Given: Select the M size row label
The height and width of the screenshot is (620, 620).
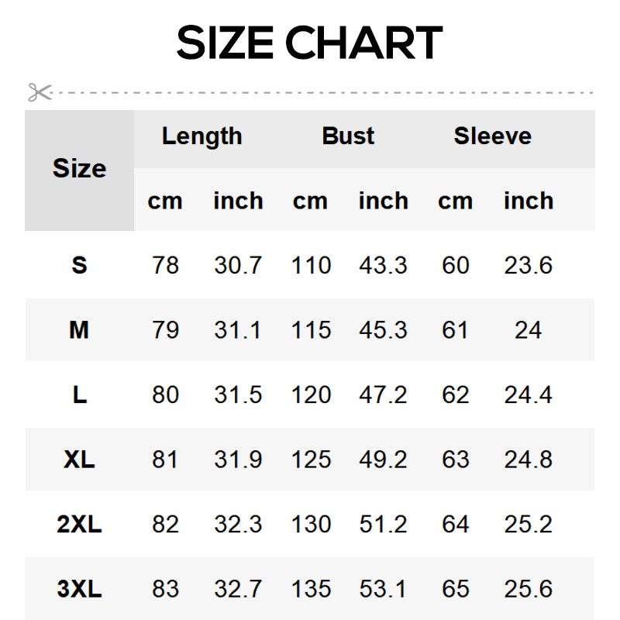Looking at the screenshot, I should point(79,331).
